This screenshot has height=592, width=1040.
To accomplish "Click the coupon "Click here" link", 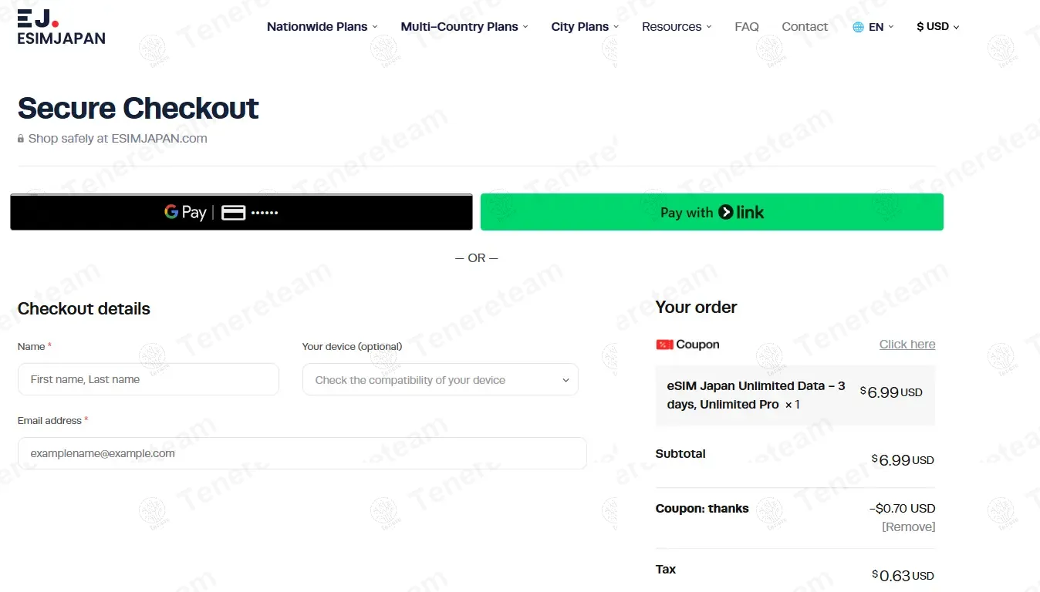I will tap(907, 345).
